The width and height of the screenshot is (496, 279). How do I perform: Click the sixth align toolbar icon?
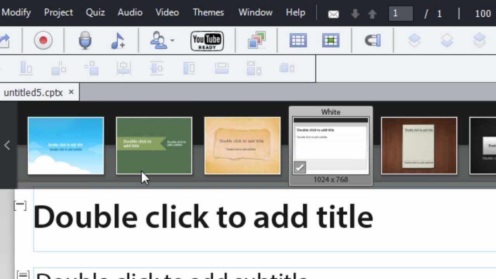point(189,69)
